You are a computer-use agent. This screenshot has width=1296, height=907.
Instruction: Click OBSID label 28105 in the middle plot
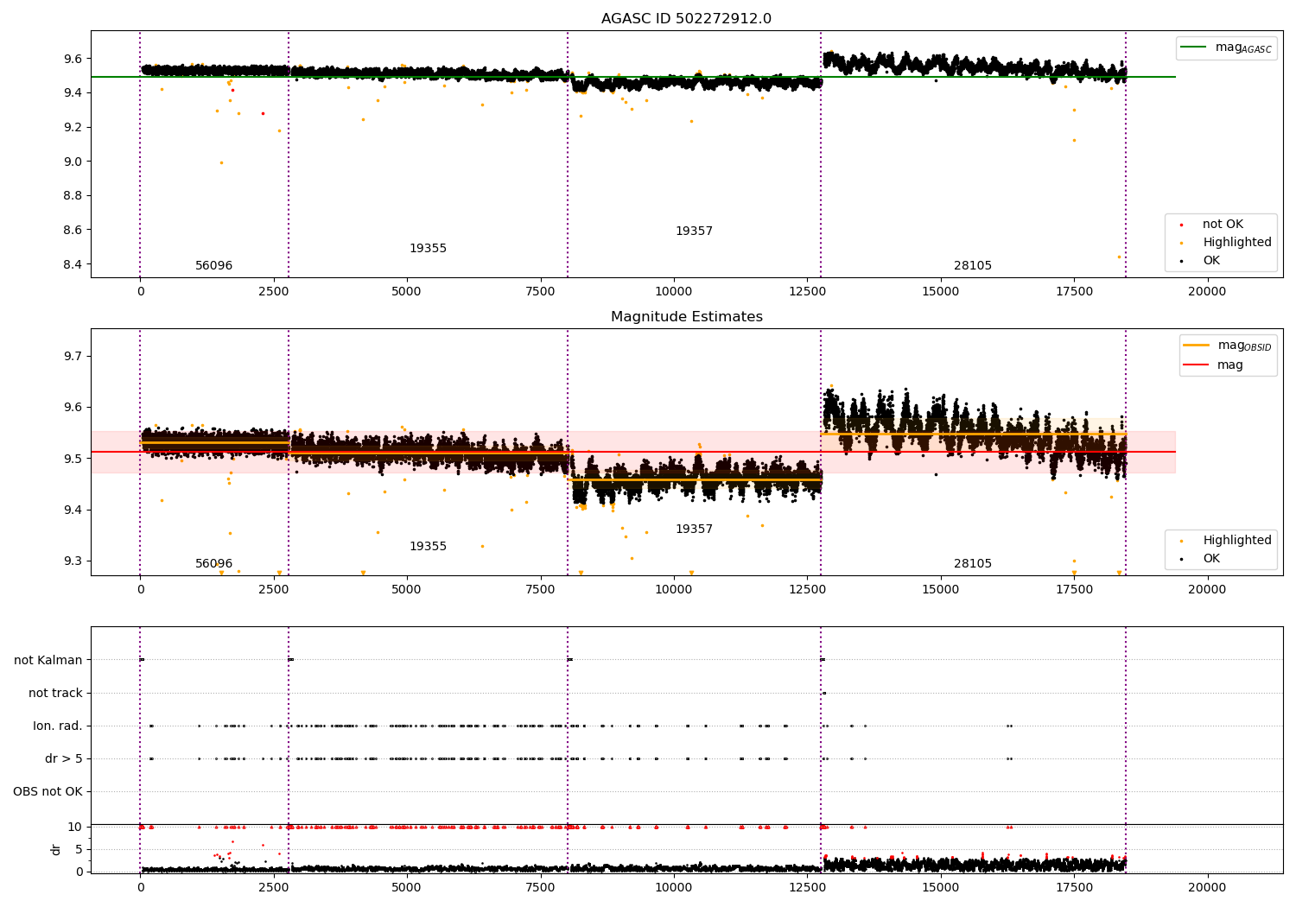pyautogui.click(x=973, y=564)
